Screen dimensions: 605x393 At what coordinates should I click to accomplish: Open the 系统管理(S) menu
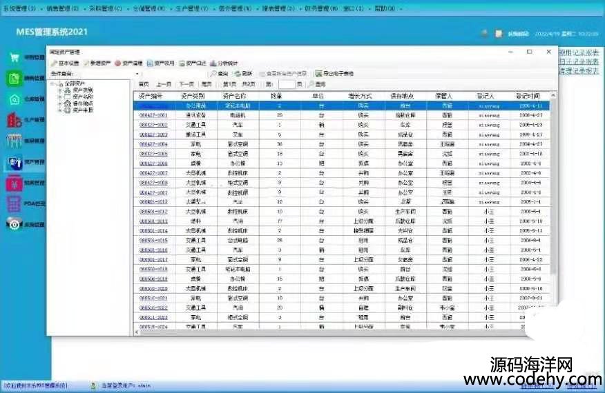click(x=19, y=8)
